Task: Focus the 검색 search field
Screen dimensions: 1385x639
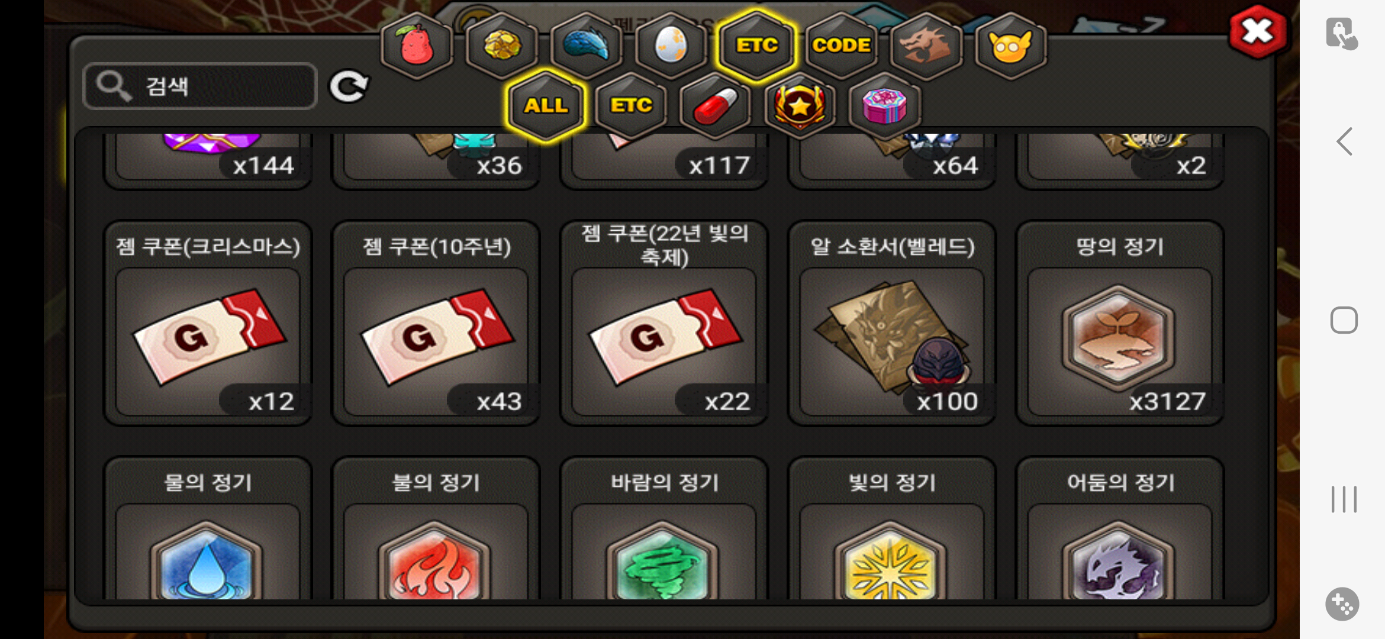Action: point(200,86)
